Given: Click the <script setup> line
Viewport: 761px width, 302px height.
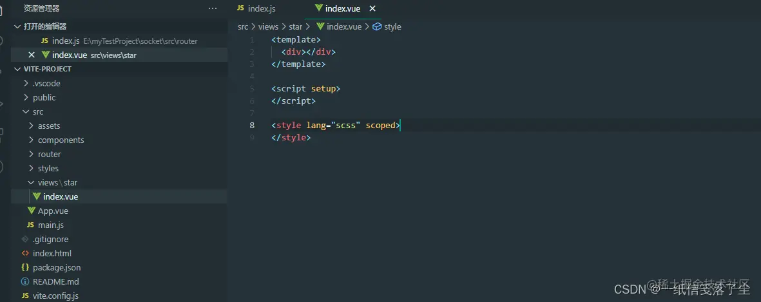Looking at the screenshot, I should (x=306, y=89).
